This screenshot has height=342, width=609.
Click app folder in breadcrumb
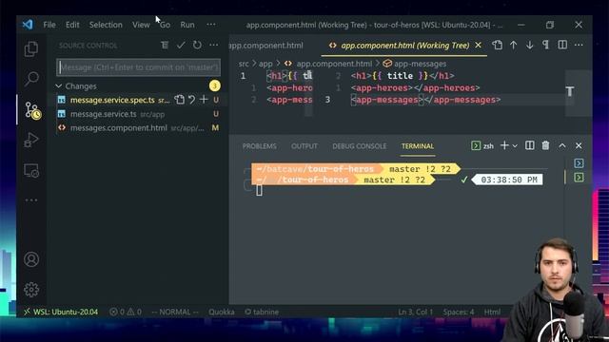(265, 64)
